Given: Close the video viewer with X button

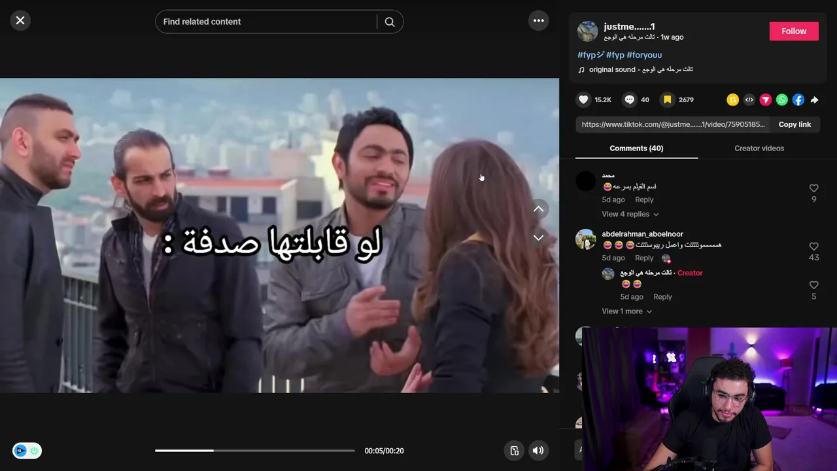Looking at the screenshot, I should (20, 20).
